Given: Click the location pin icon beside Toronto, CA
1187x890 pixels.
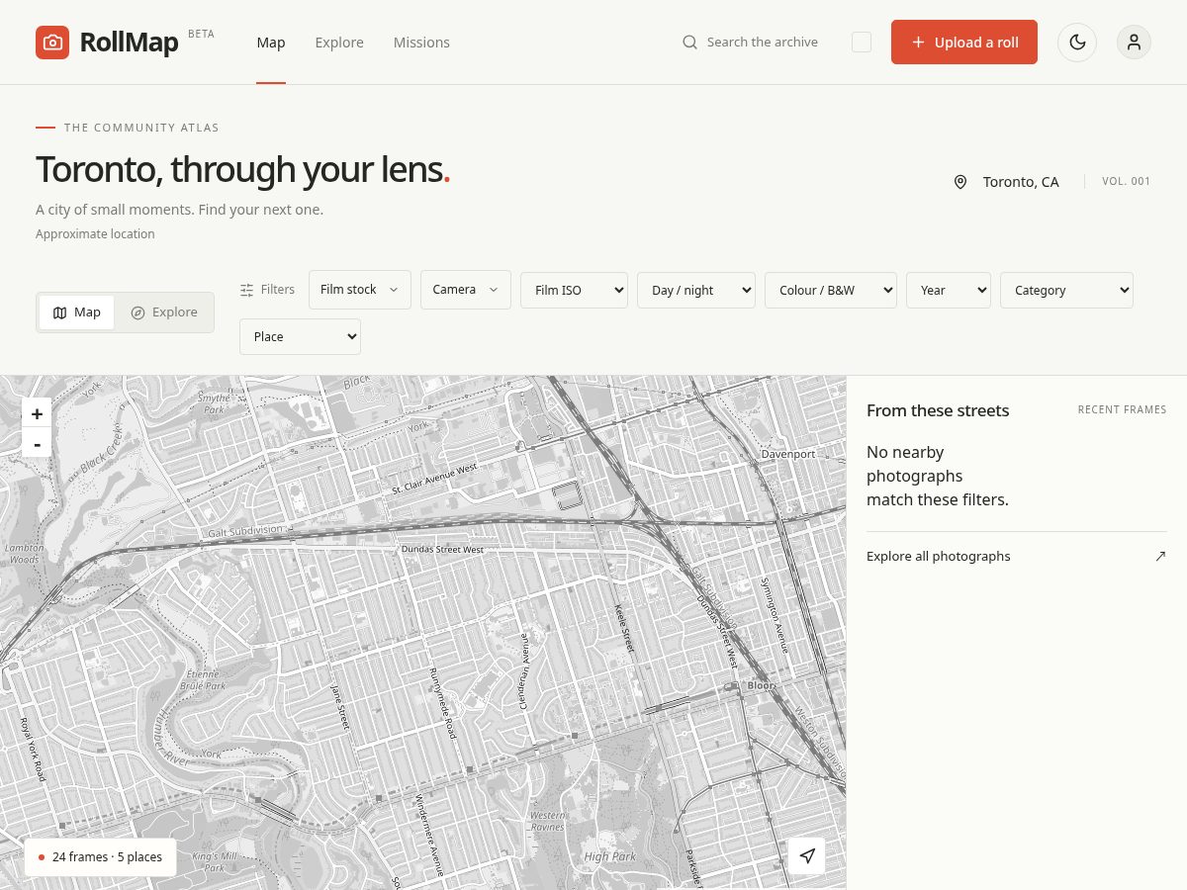Looking at the screenshot, I should coord(960,182).
